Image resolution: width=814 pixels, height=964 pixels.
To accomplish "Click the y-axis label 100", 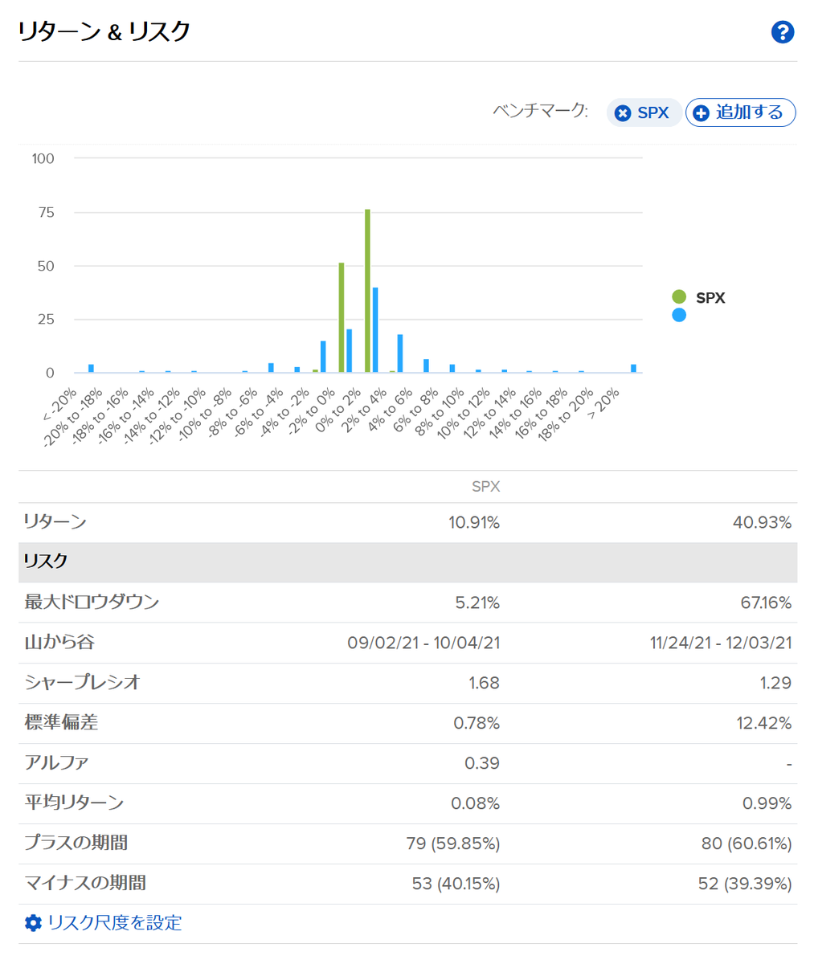I will [43, 158].
